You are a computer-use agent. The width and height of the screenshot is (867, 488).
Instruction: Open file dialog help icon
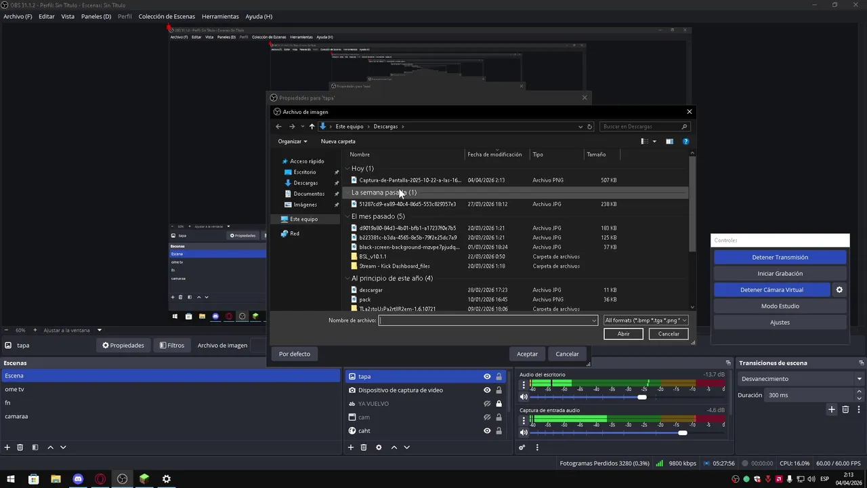tap(685, 142)
